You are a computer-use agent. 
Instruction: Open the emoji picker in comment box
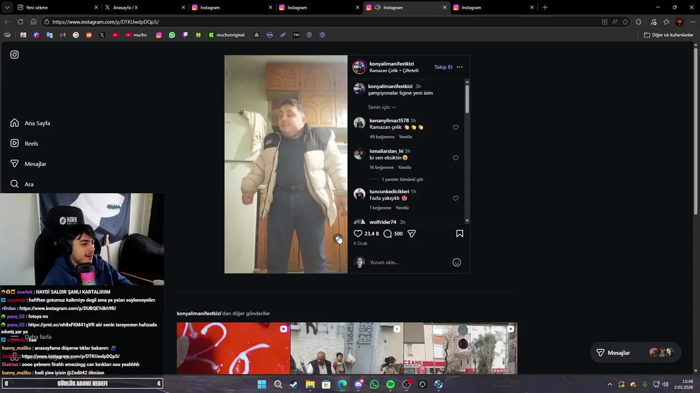click(457, 263)
